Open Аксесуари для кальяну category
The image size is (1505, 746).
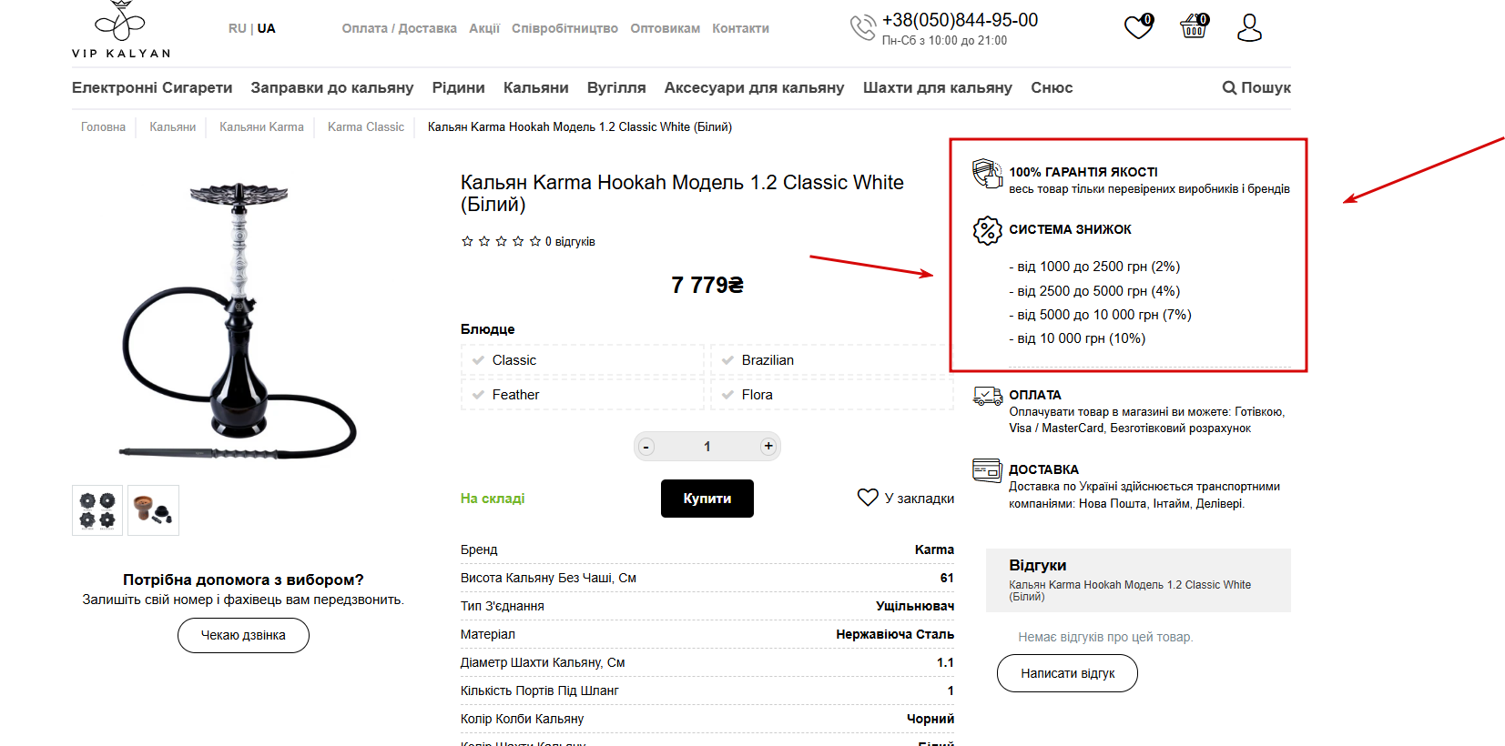[x=754, y=87]
